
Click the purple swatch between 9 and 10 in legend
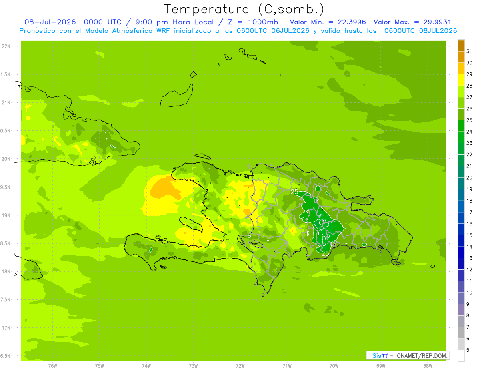click(x=461, y=299)
